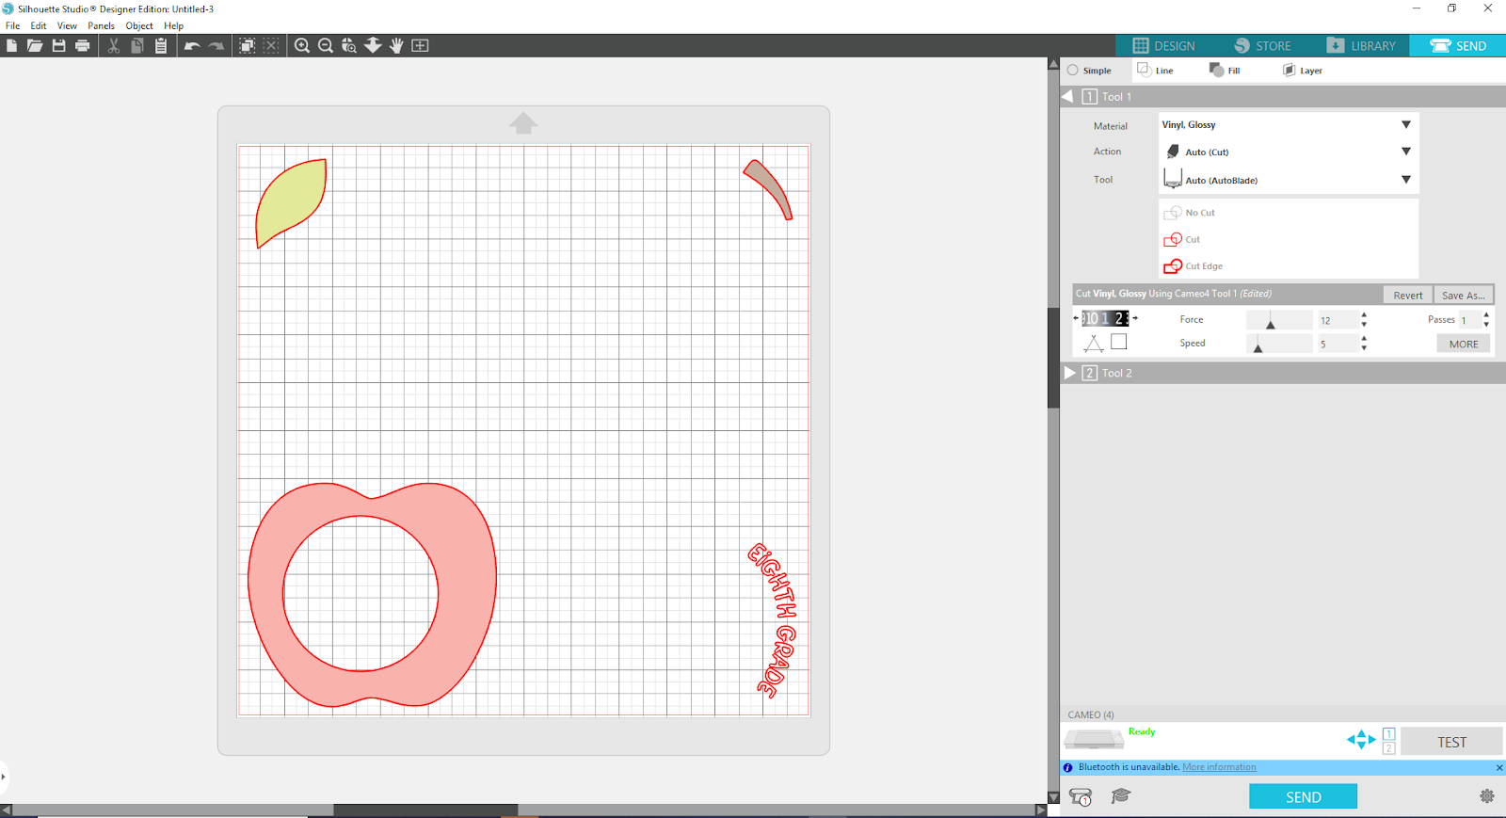Zoom out of the canvas

tap(326, 45)
